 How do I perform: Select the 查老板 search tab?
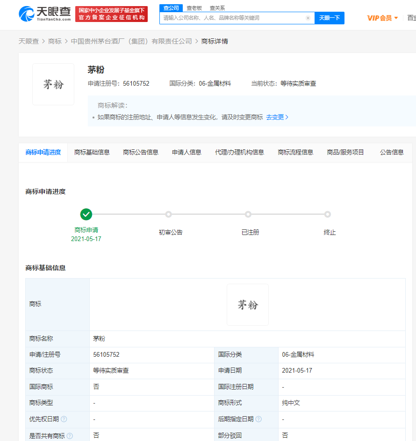(194, 8)
